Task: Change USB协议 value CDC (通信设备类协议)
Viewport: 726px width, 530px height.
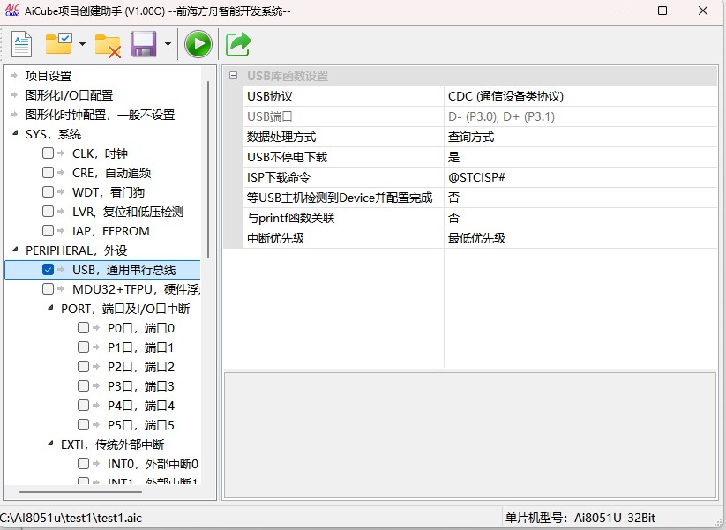Action: [x=580, y=96]
